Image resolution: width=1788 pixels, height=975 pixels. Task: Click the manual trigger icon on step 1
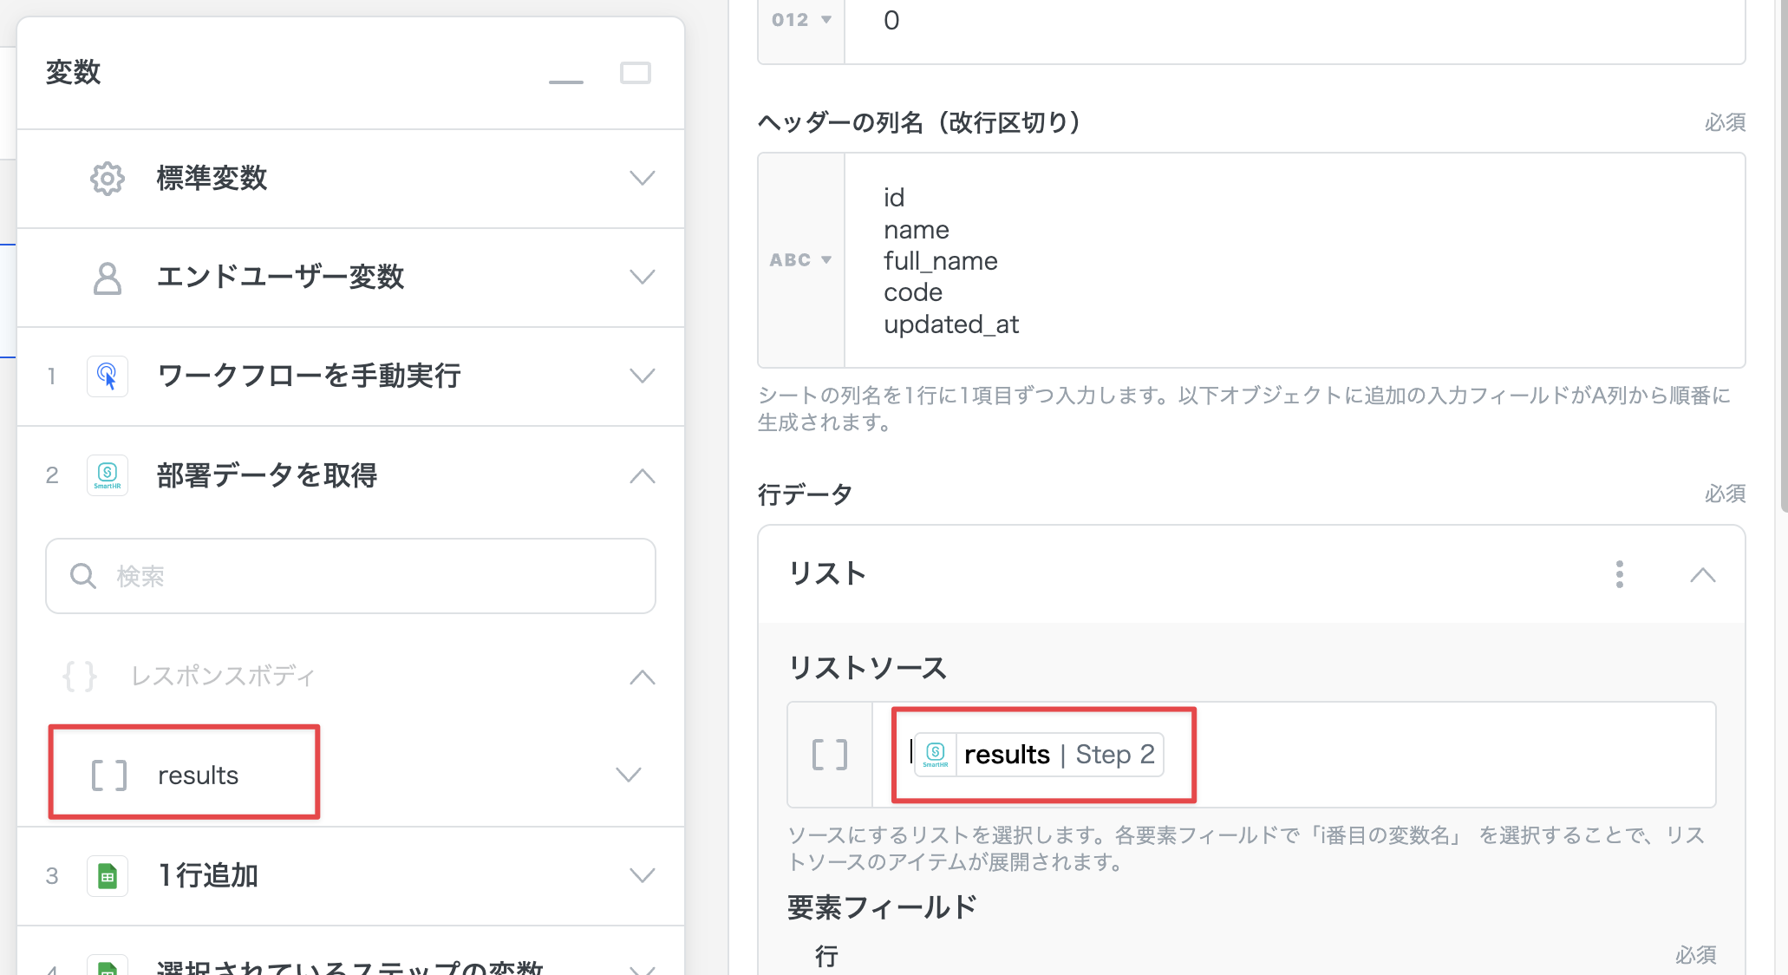(107, 376)
